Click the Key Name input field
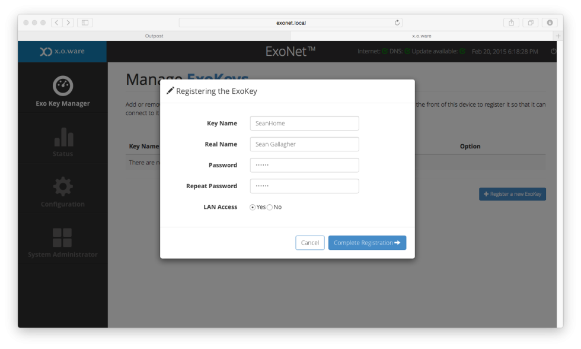Image resolution: width=581 pixels, height=349 pixels. click(x=304, y=123)
